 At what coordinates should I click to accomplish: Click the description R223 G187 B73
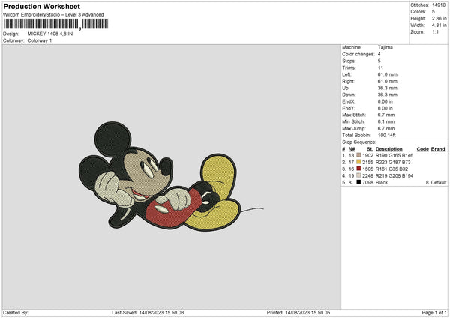click(x=393, y=163)
